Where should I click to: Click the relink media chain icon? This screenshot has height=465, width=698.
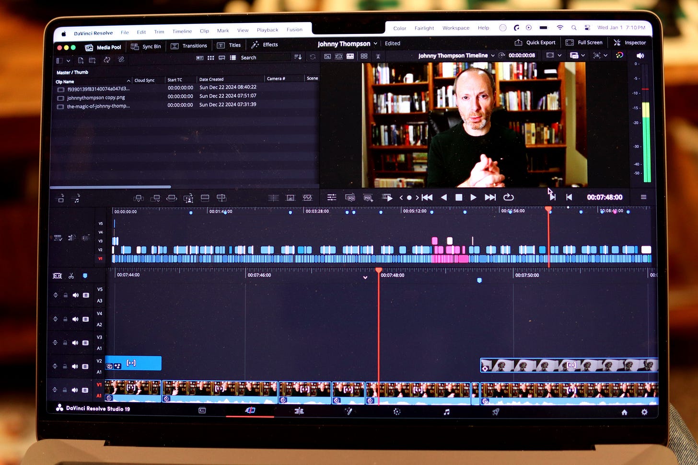[121, 59]
